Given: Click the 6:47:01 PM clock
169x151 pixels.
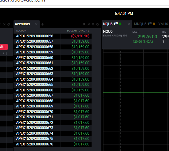Looking at the screenshot, I should click(x=124, y=14).
